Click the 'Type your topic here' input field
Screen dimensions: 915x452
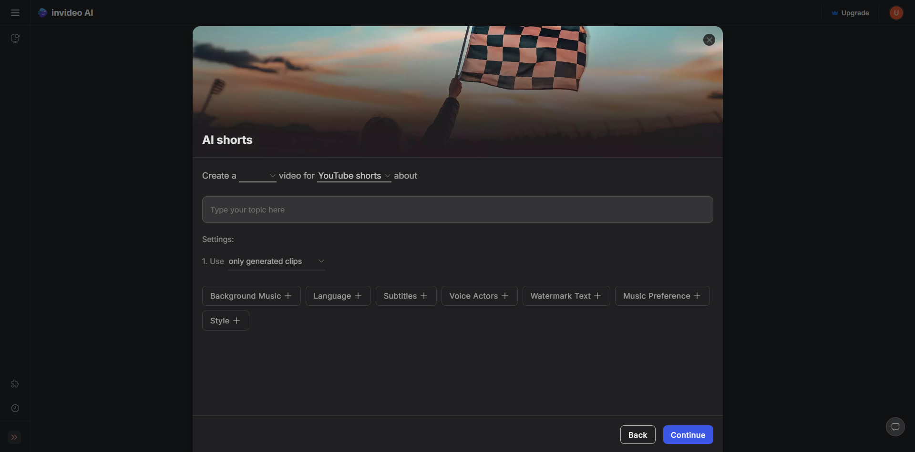pyautogui.click(x=457, y=210)
